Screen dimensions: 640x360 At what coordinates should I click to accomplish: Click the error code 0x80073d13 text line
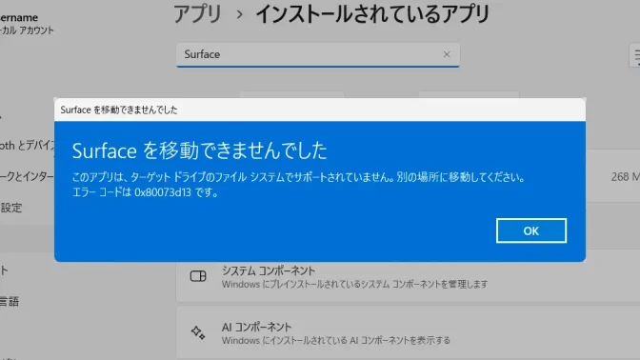click(145, 192)
